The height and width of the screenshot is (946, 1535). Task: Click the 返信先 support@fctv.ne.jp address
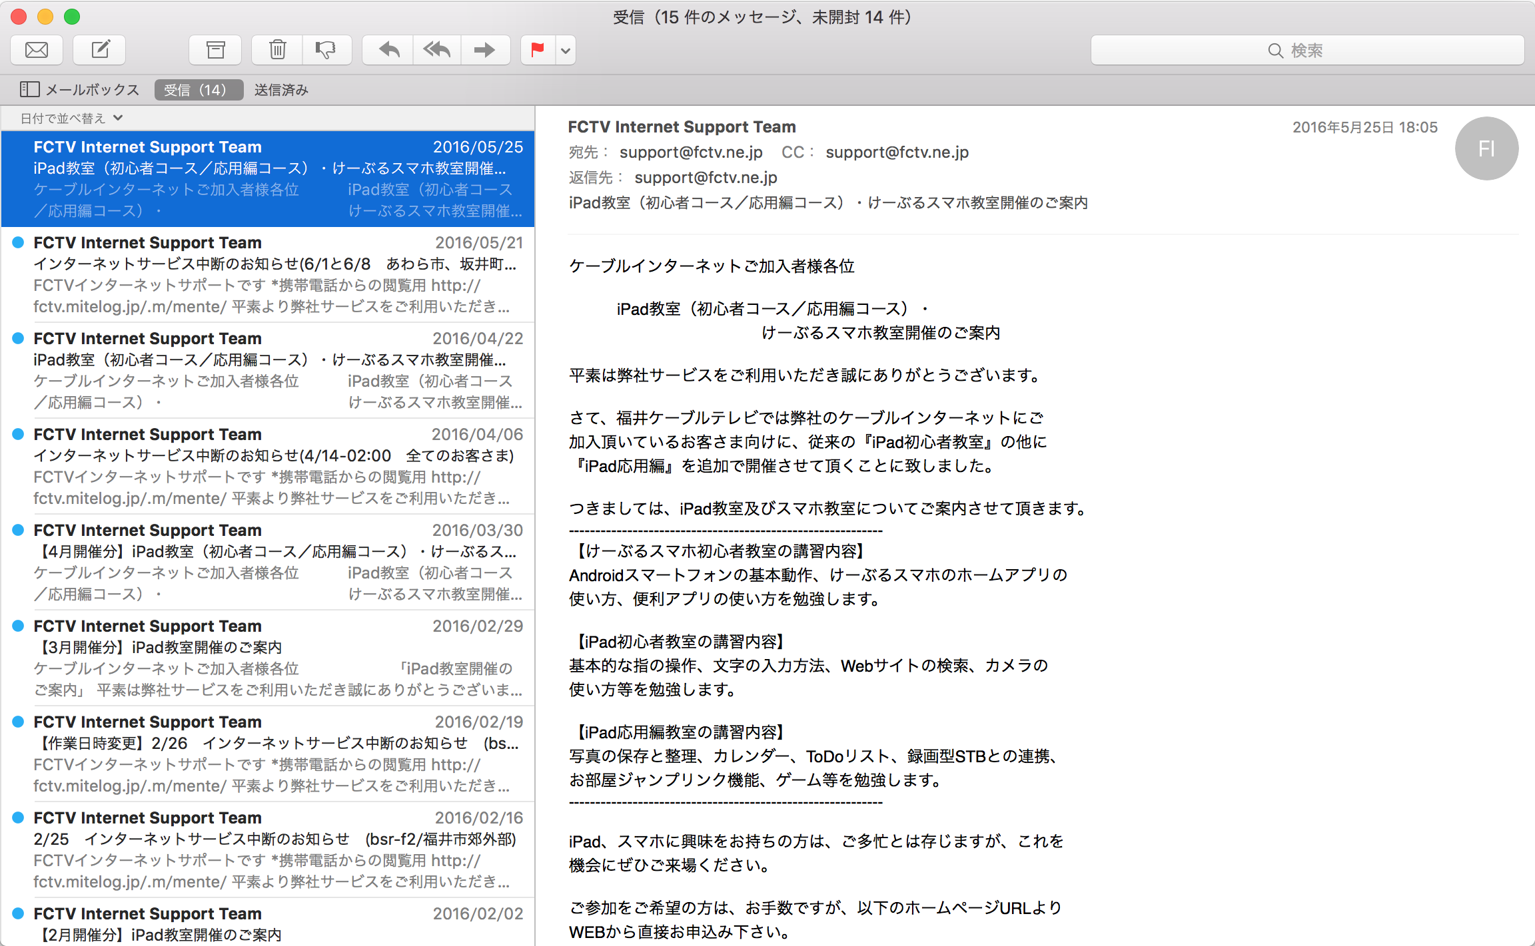coord(706,178)
